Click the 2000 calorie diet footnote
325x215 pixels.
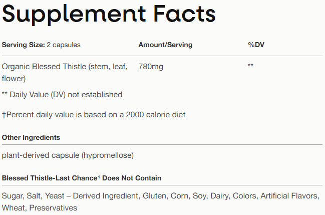(94, 115)
